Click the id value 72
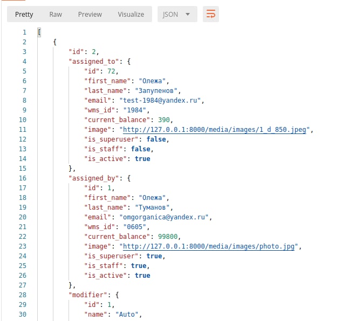Image resolution: width=342 pixels, height=321 pixels. pyautogui.click(x=111, y=71)
